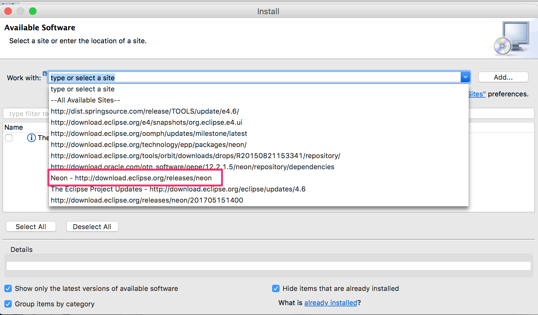Viewport: 538px width, 315px height.
Task: Click the info icon in the Name list row
Action: point(32,138)
